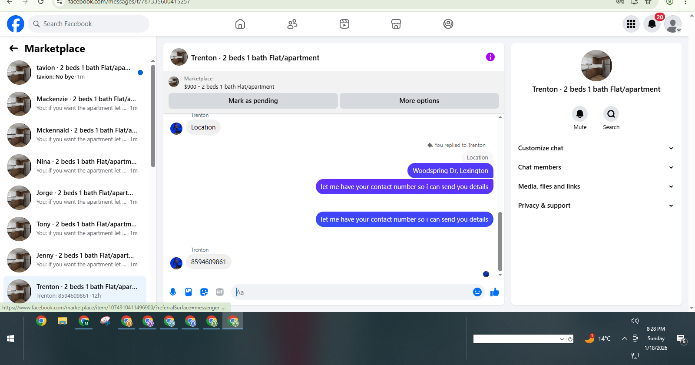Open Tony's conversation
This screenshot has width=695, height=365.
pos(75,229)
